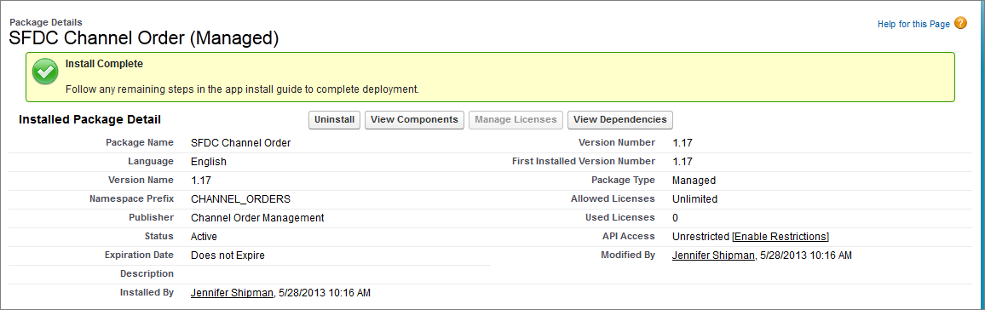Click the Used Licenses value 0

676,218
